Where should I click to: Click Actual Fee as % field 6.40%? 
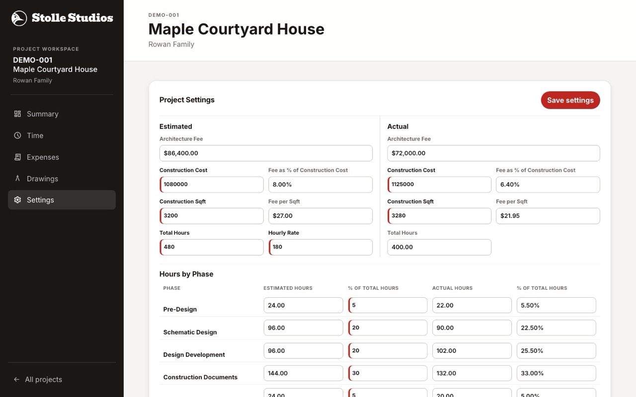pyautogui.click(x=548, y=185)
